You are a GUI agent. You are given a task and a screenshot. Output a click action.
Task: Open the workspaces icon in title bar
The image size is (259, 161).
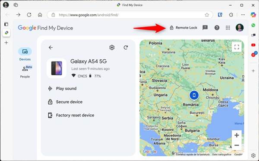[x=16, y=5]
